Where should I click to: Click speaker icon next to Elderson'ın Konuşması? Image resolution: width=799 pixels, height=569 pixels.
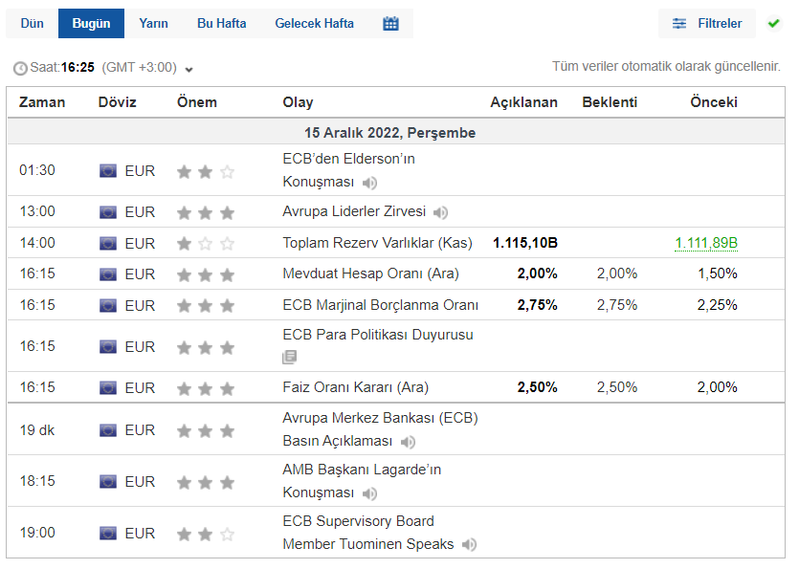[369, 183]
